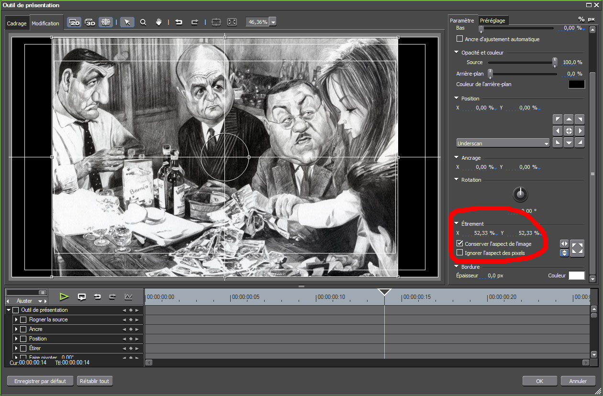
Task: Collapse Outil de présentation tree row
Action: click(x=9, y=310)
